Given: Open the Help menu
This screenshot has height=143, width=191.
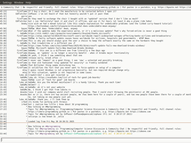Looking at the screenshot, I should coord(28,2).
